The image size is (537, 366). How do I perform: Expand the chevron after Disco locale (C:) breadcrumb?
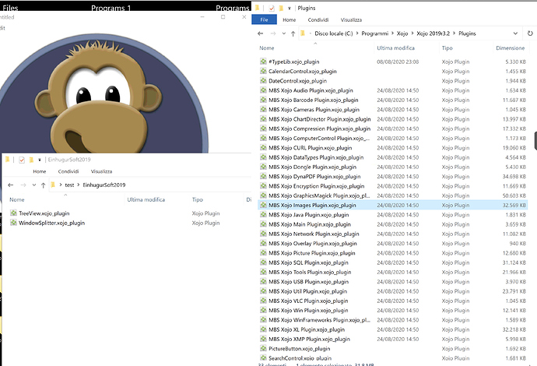357,33
